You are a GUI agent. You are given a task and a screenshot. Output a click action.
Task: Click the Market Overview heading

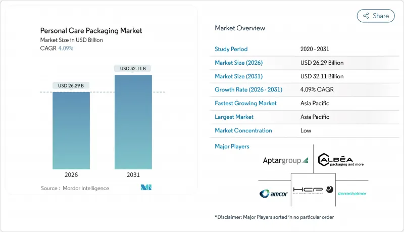pyautogui.click(x=240, y=28)
